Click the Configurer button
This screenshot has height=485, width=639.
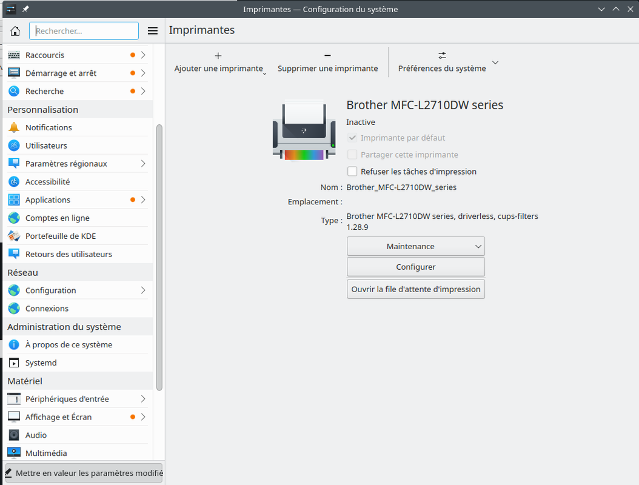pos(416,267)
